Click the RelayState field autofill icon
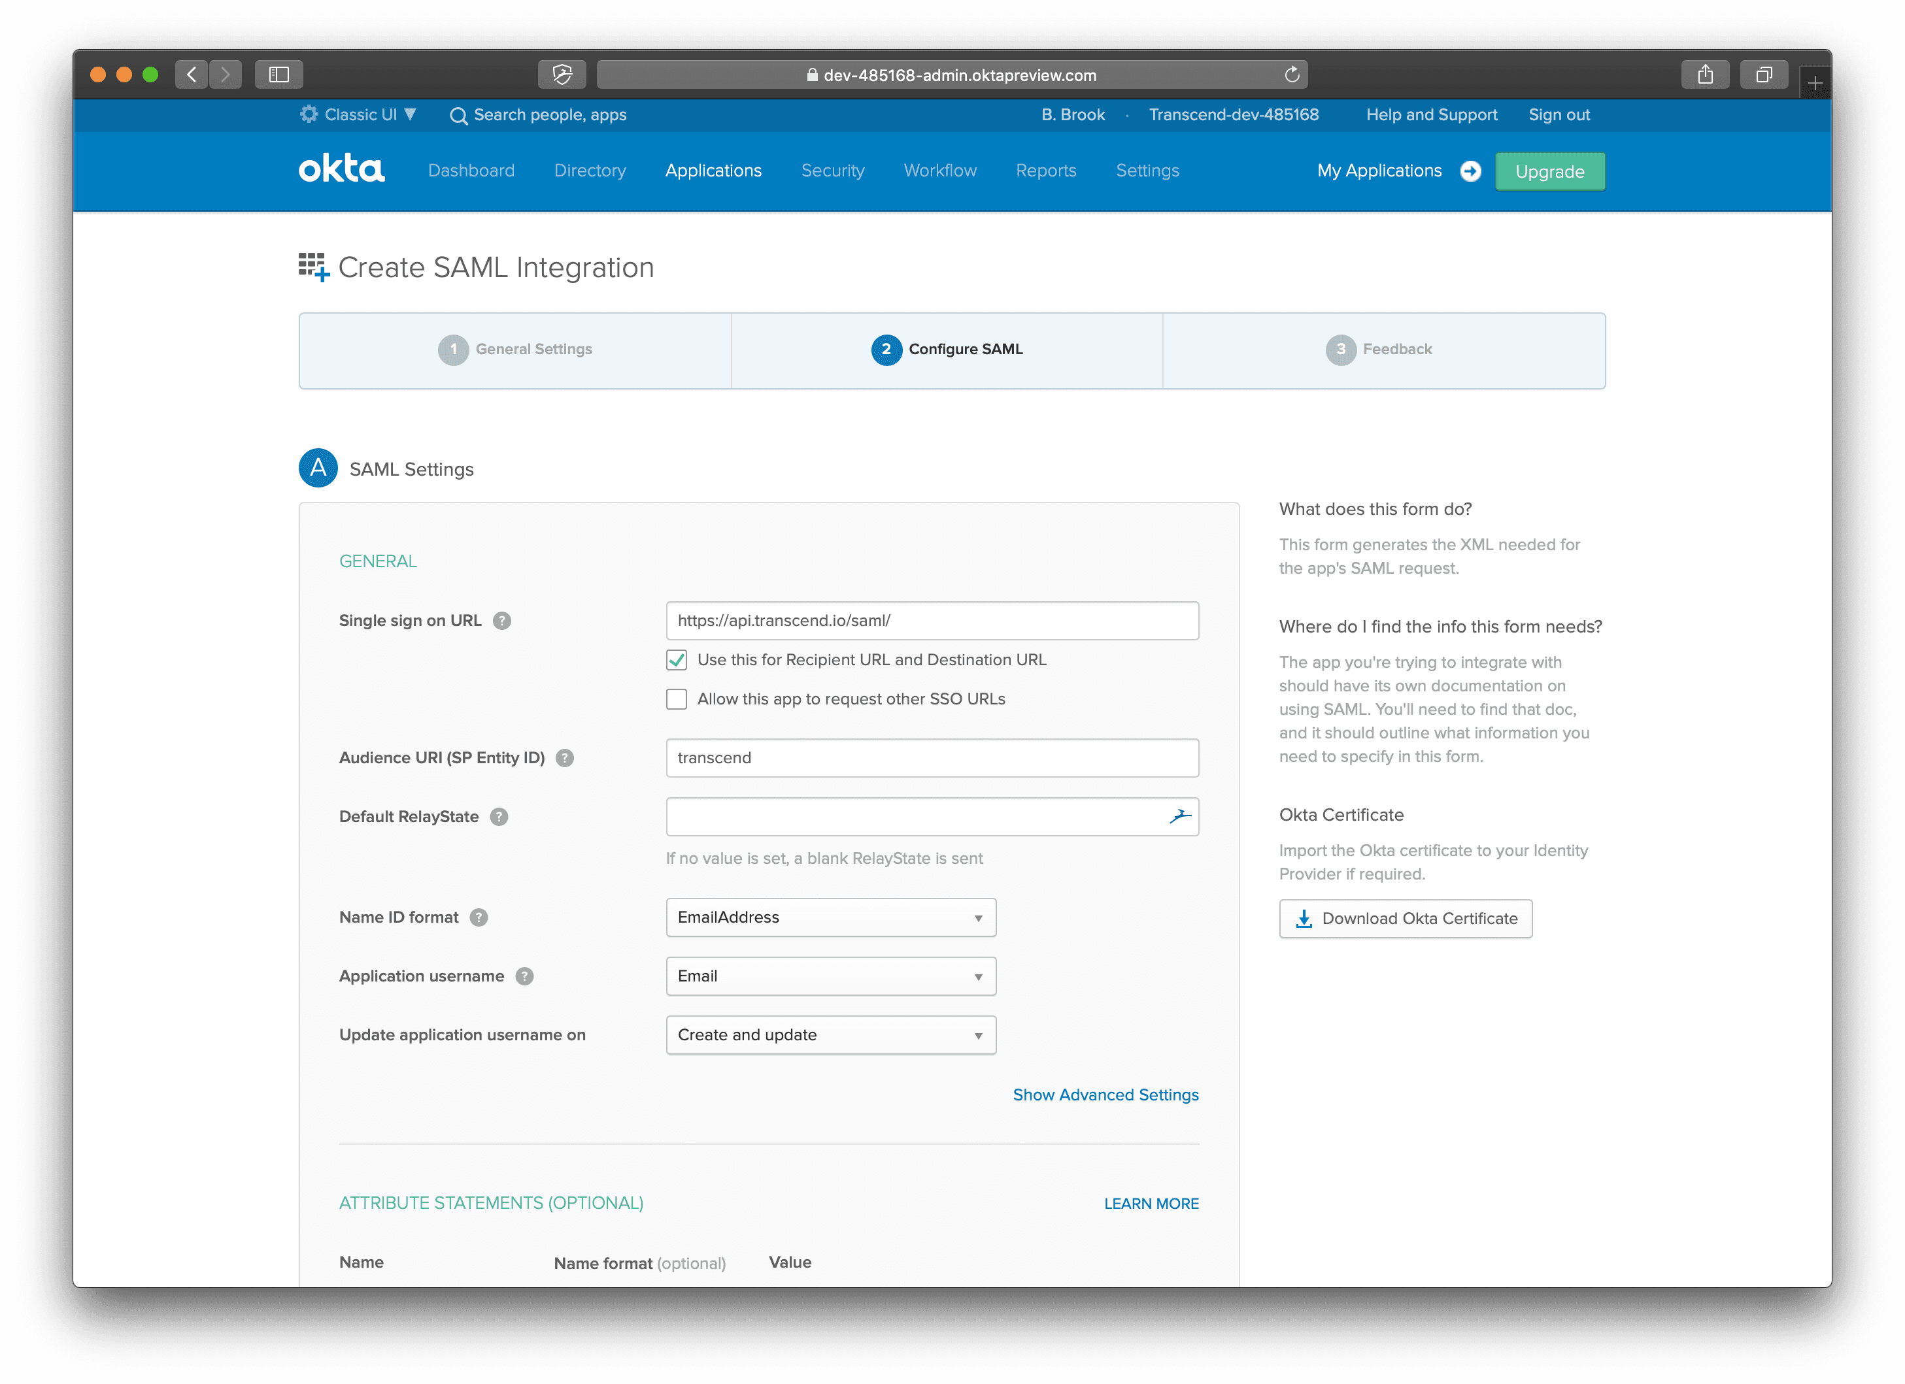 coord(1179,816)
